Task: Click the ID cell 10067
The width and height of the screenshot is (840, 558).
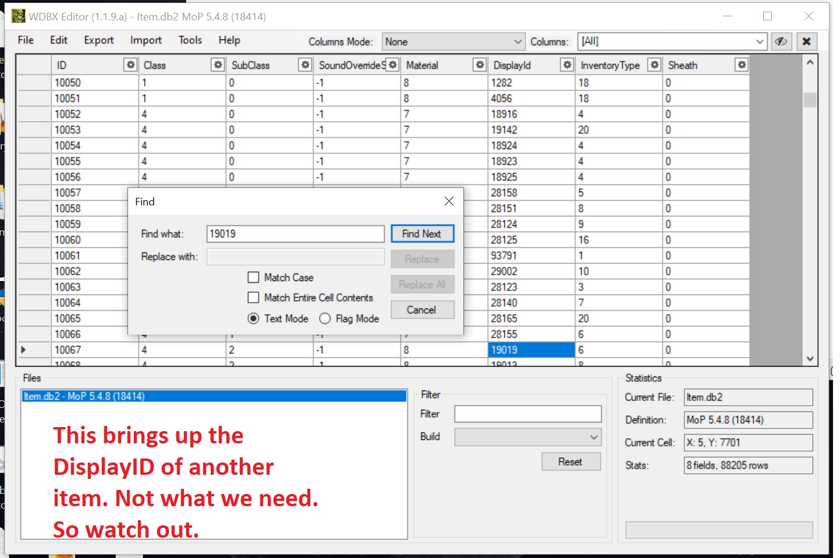Action: coord(94,350)
